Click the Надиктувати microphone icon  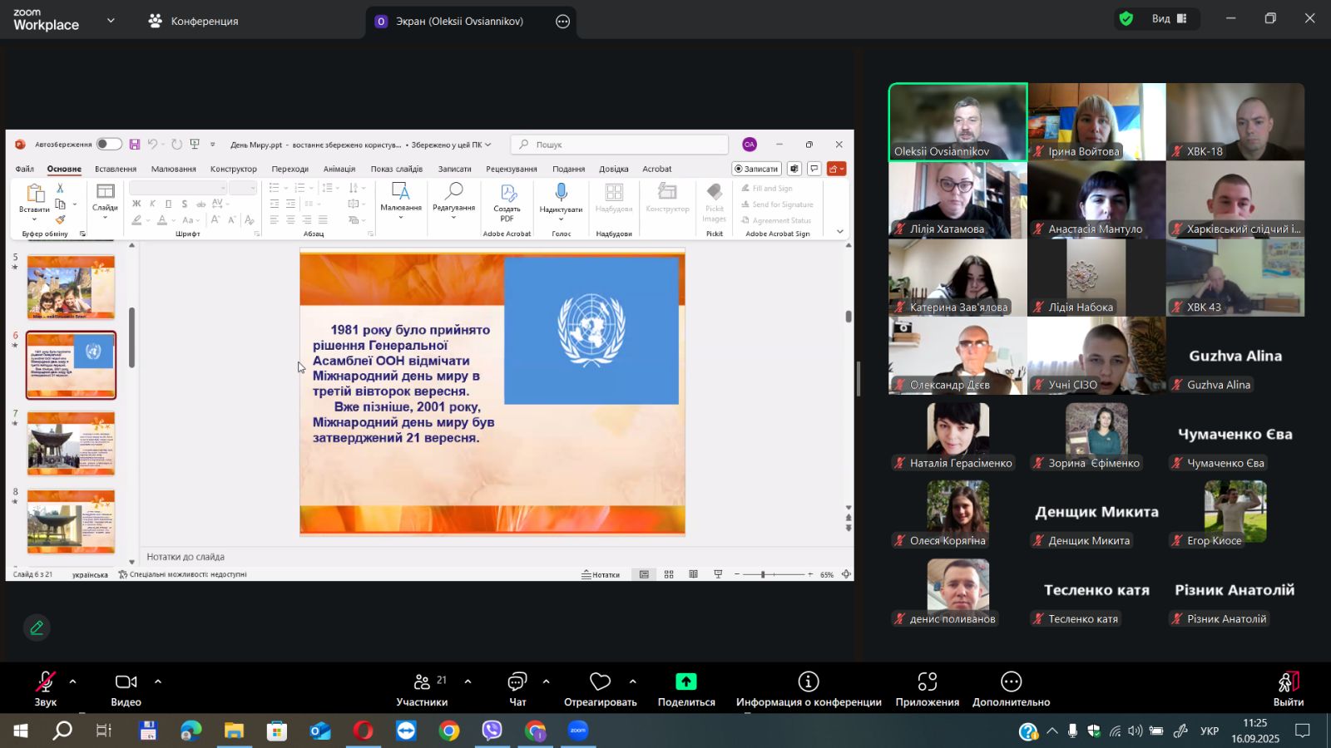[562, 193]
